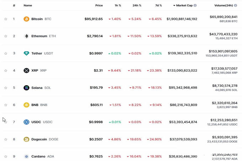Screen dimensions: 242x161
Task: Click the Bitcoin logo icon
Action: [x=26, y=19]
